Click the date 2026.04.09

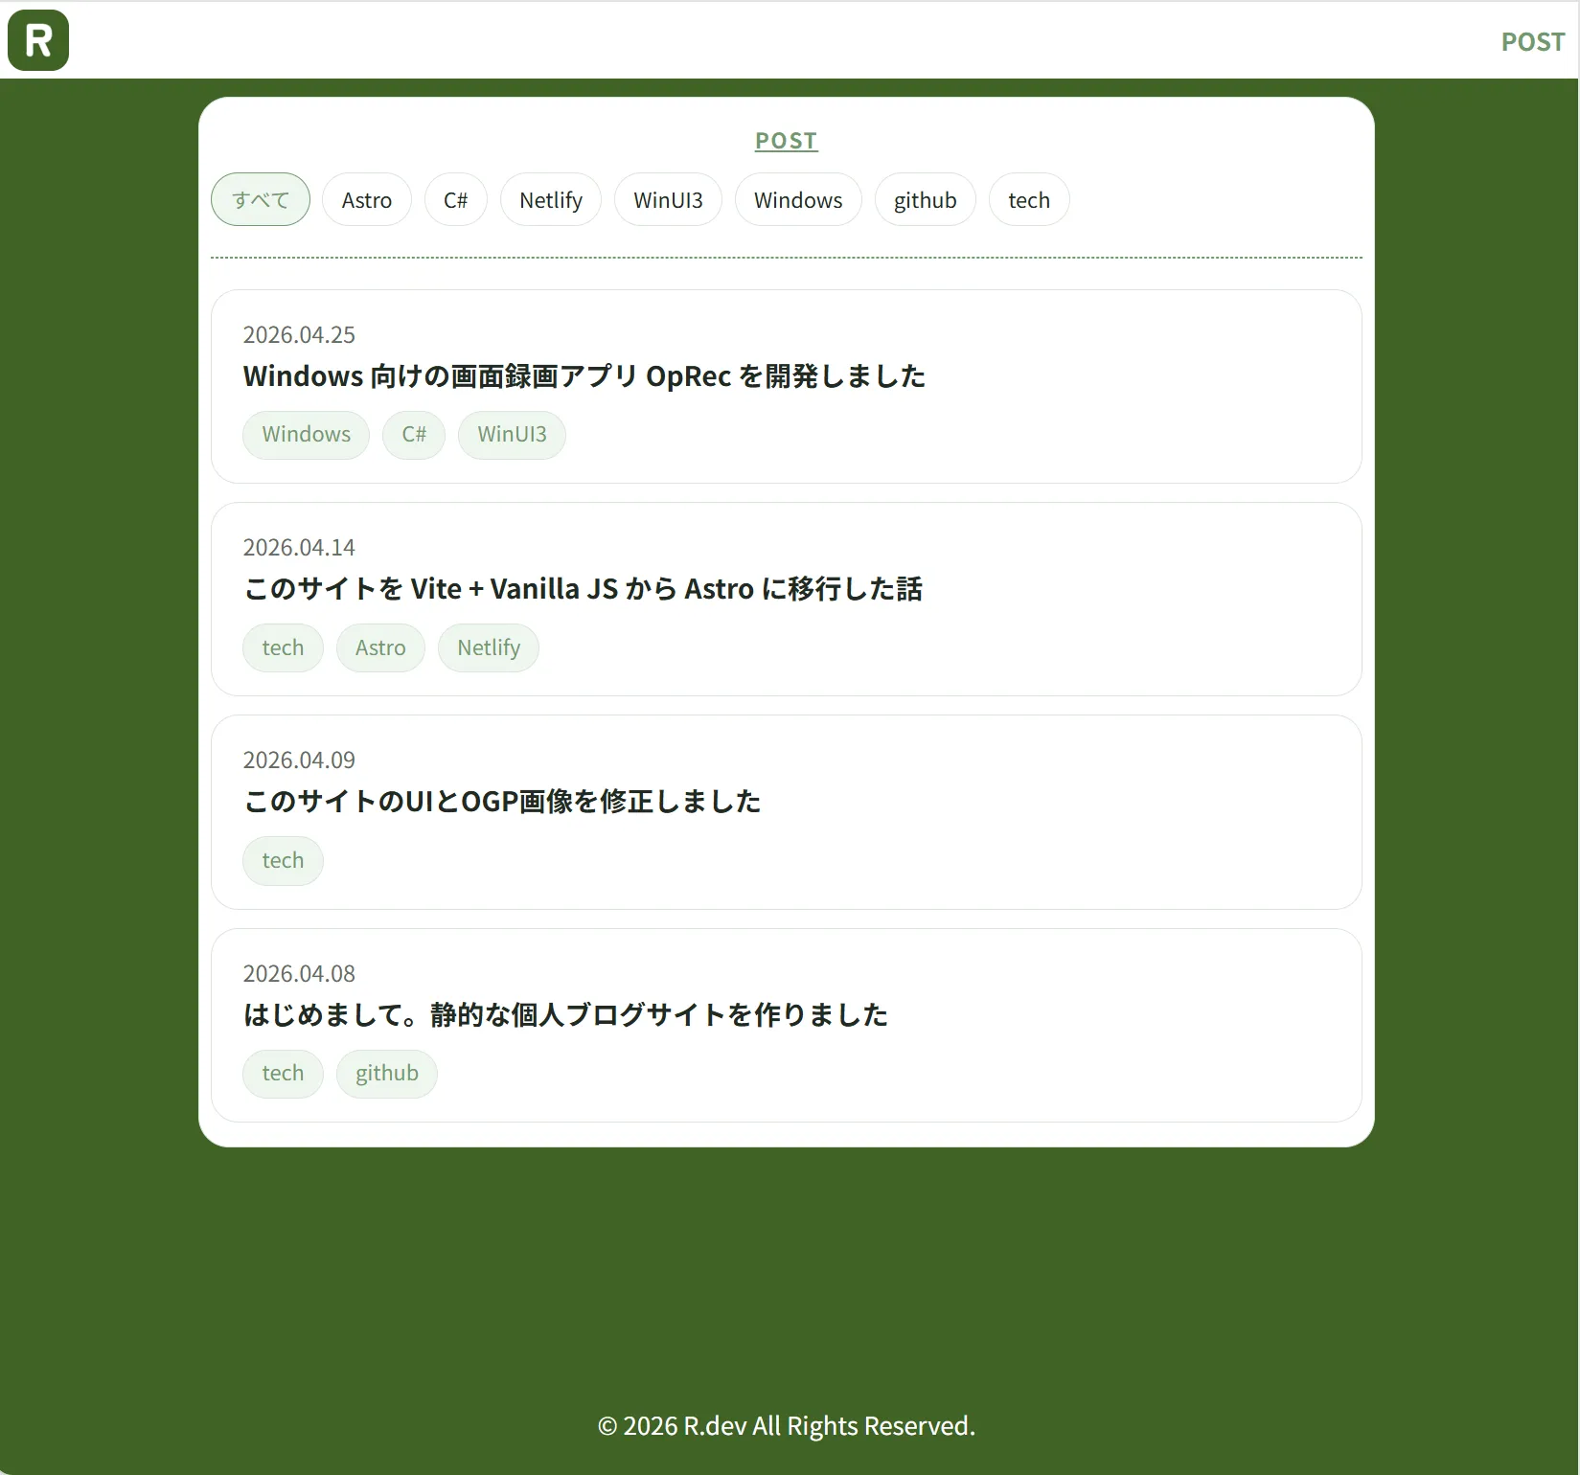click(299, 760)
